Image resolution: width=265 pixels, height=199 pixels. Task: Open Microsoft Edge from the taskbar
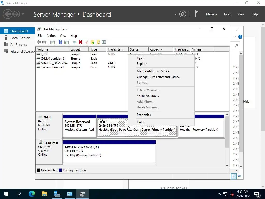click(32, 194)
